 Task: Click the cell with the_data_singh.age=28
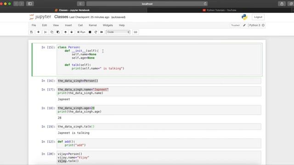[159, 110]
